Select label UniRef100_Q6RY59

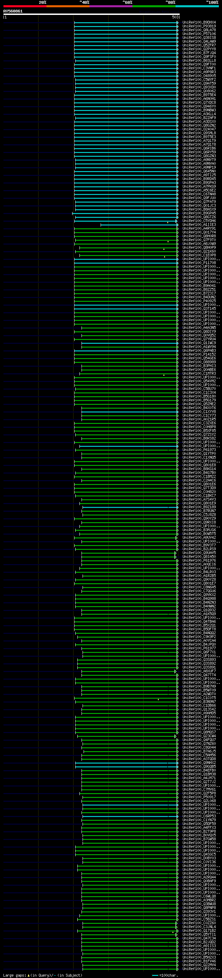199,152
